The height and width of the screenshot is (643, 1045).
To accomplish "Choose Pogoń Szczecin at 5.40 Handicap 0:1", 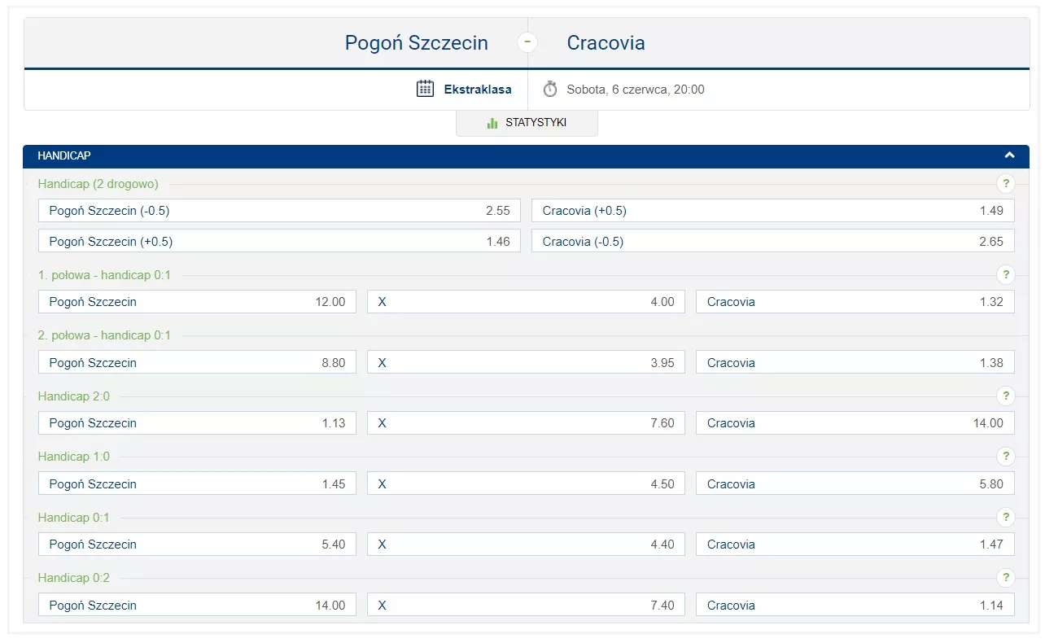I will (197, 545).
